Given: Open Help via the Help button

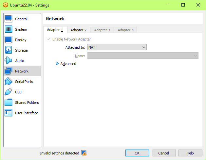Looking at the screenshot, I should [190, 153].
